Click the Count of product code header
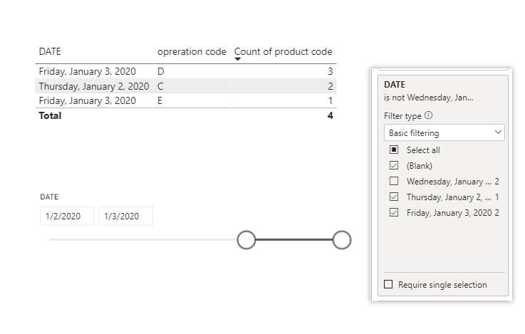 pyautogui.click(x=284, y=51)
